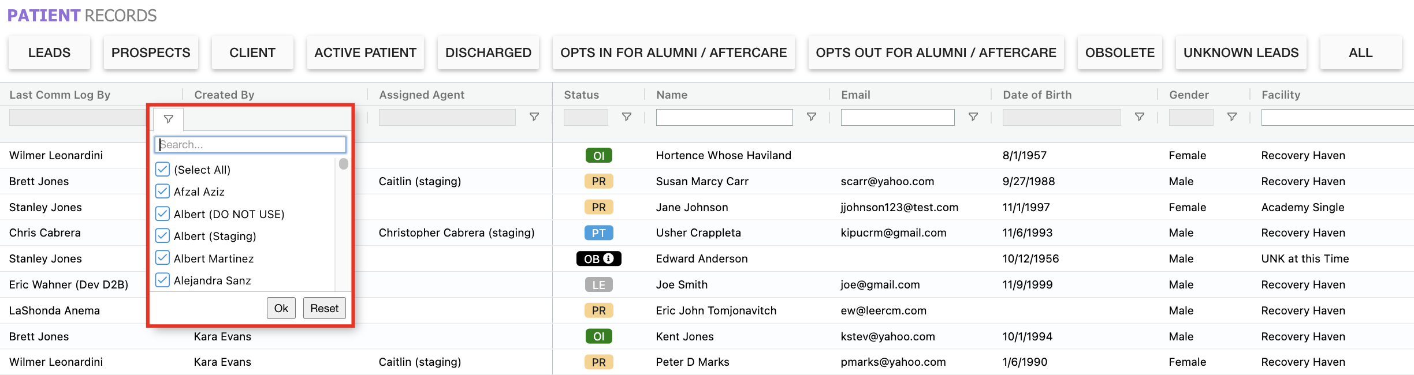The image size is (1414, 375).
Task: Deselect the Albert Martinez checkbox
Action: 163,258
